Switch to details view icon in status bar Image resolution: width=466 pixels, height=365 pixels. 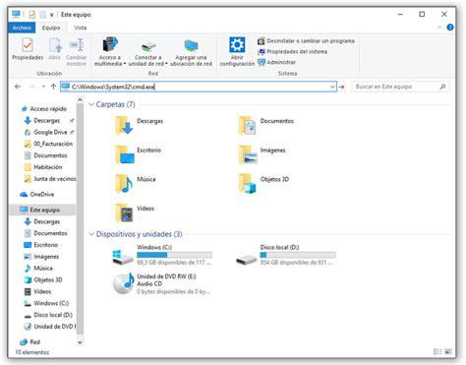point(437,352)
